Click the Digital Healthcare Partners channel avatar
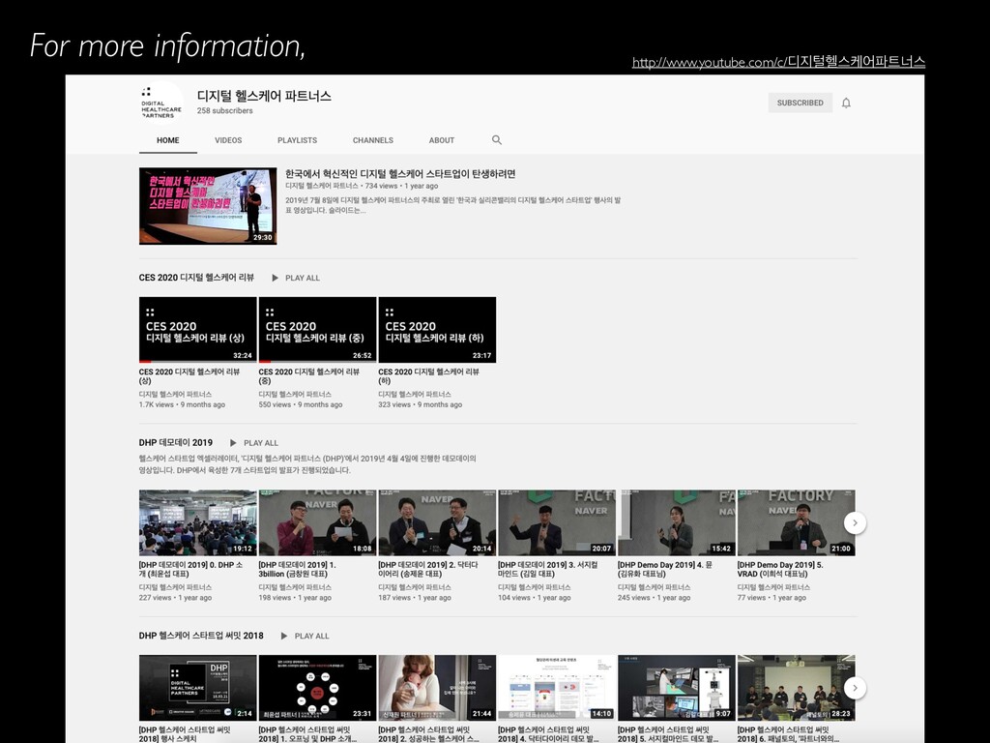 (160, 102)
